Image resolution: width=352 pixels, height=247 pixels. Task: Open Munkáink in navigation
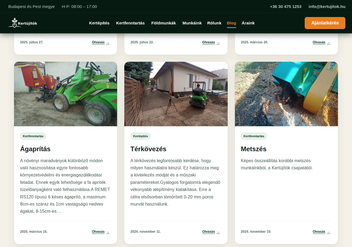[192, 23]
